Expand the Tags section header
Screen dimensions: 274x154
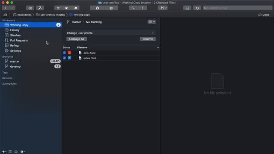5,72
